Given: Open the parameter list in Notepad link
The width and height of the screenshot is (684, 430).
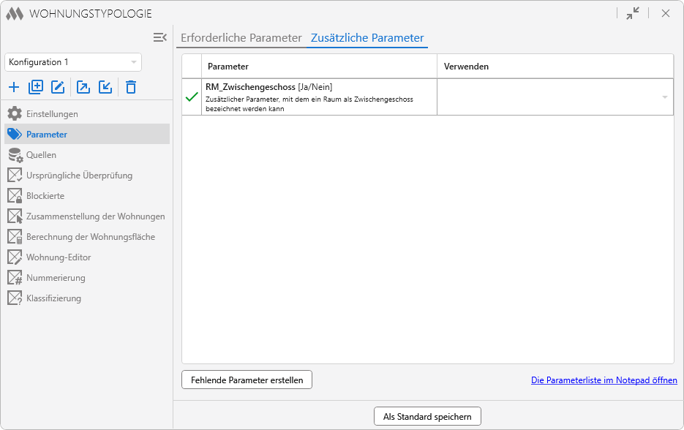Looking at the screenshot, I should click(604, 380).
